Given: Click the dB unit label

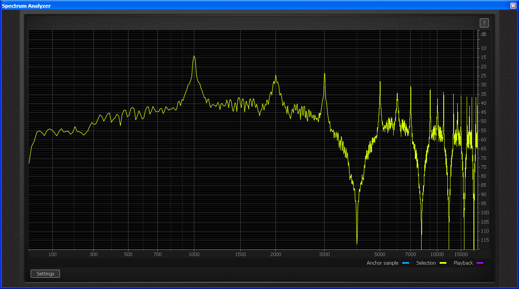Looking at the screenshot, I should pyautogui.click(x=483, y=34).
